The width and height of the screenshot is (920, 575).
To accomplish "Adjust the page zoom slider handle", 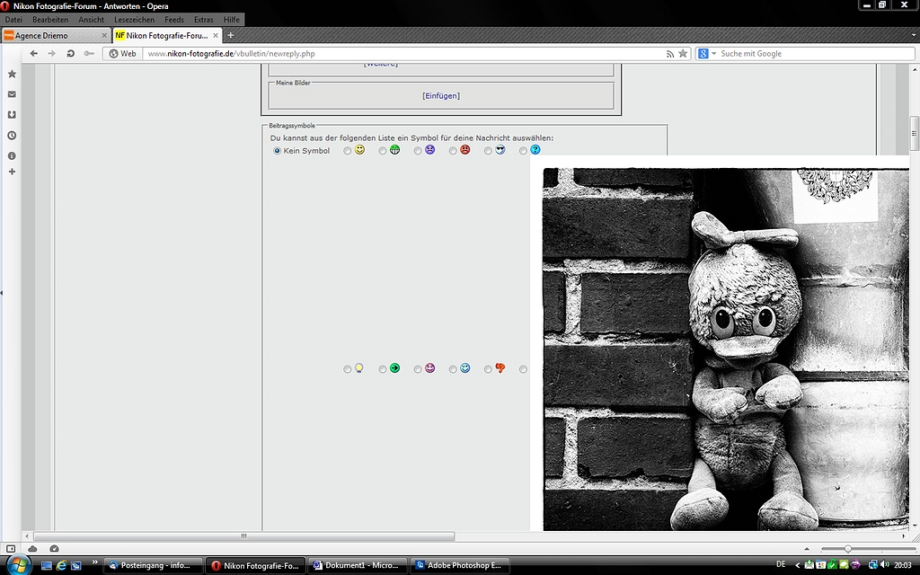I will [x=848, y=549].
